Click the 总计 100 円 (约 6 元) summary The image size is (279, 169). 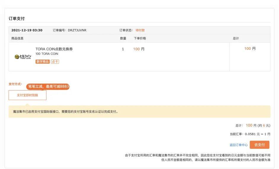pos(253,125)
